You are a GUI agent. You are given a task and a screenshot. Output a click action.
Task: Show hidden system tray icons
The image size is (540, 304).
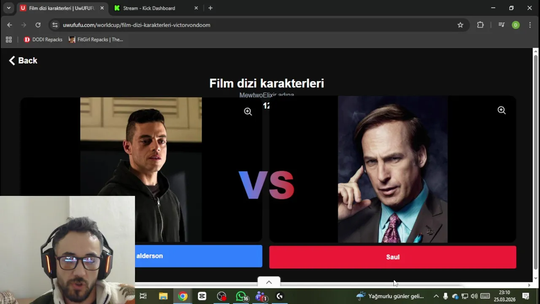[x=436, y=296]
